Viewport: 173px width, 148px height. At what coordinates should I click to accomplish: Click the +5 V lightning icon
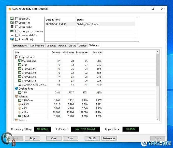[20, 108]
